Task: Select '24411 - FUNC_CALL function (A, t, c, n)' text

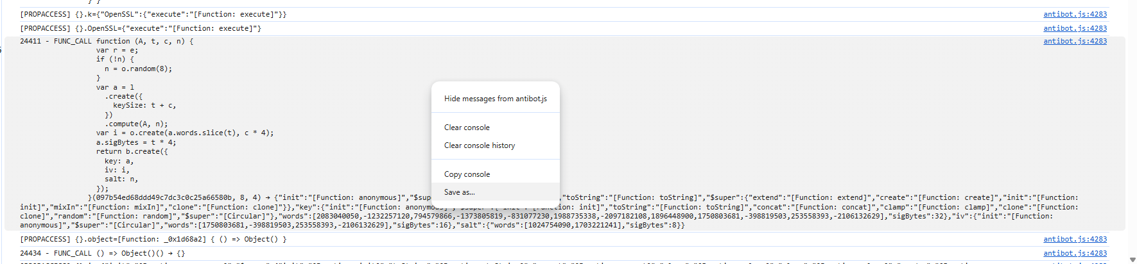Action: click(107, 41)
